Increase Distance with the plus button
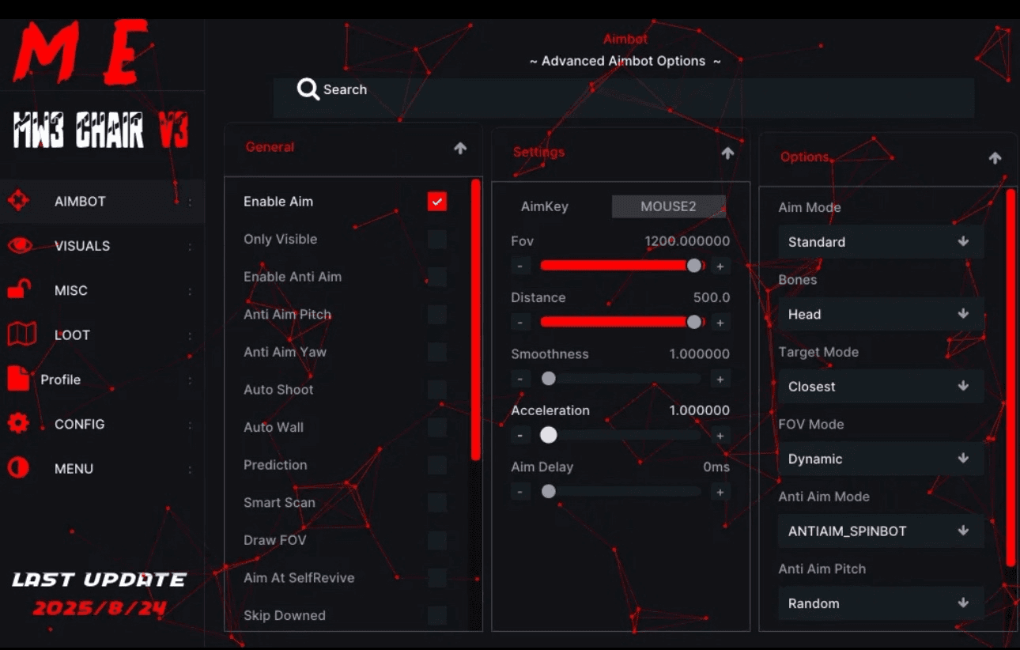Viewport: 1020px width, 650px height. point(720,323)
